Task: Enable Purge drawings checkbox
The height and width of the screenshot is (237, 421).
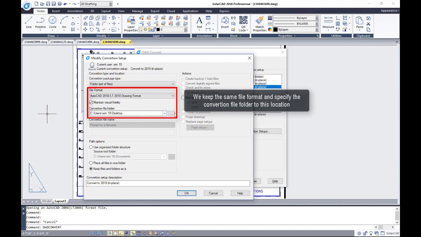Action: pos(184,117)
